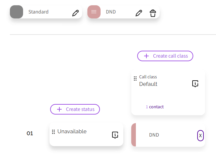Delete the DND profile via trash icon
This screenshot has height=156, width=216.
click(152, 13)
